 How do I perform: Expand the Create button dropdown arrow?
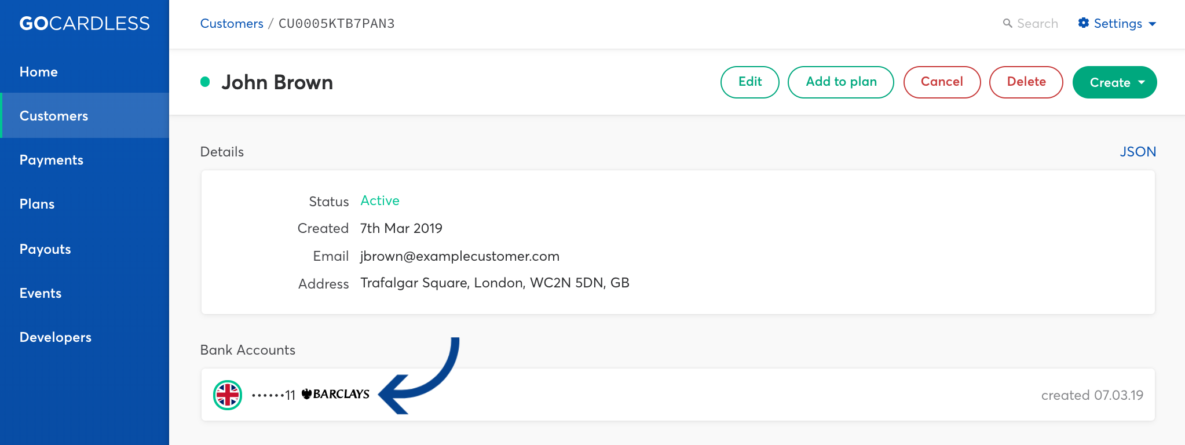[x=1142, y=82]
